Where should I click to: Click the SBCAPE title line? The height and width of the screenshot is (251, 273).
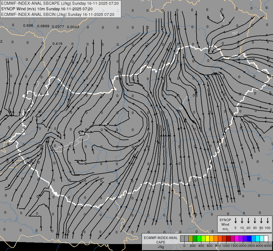pos(60,3)
